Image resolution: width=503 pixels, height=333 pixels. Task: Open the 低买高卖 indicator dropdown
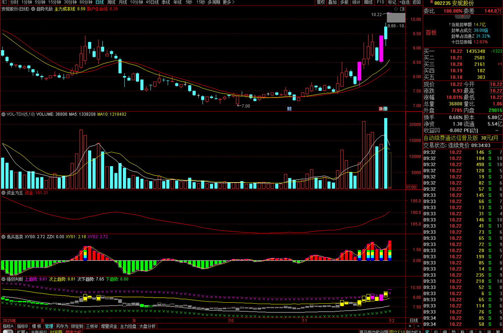(x=3, y=237)
